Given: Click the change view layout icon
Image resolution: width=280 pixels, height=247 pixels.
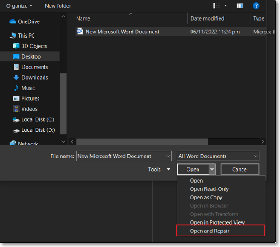Looking at the screenshot, I should click(217, 6).
